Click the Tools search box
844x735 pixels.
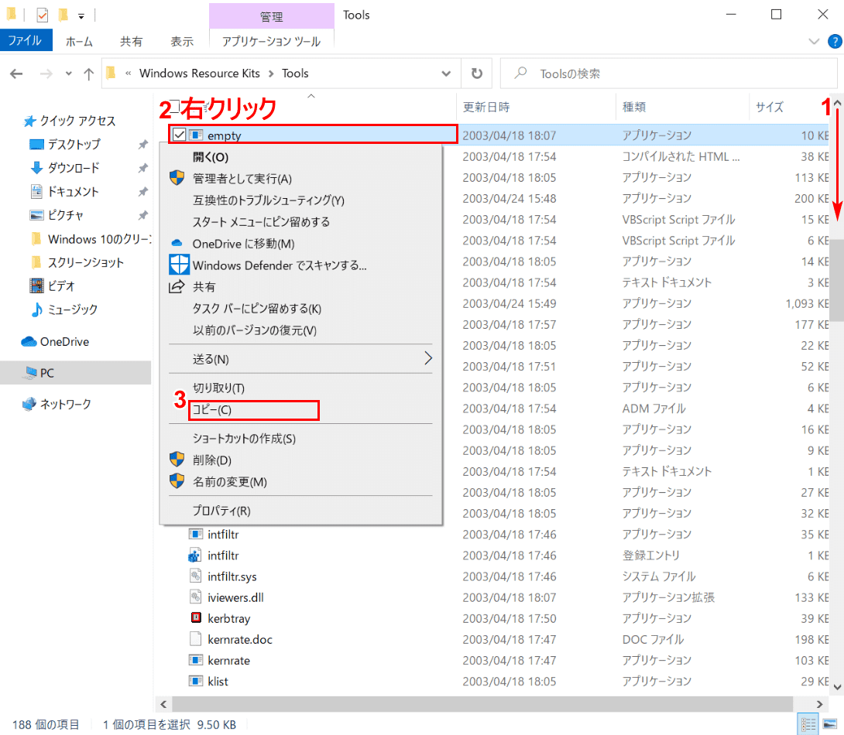point(668,73)
